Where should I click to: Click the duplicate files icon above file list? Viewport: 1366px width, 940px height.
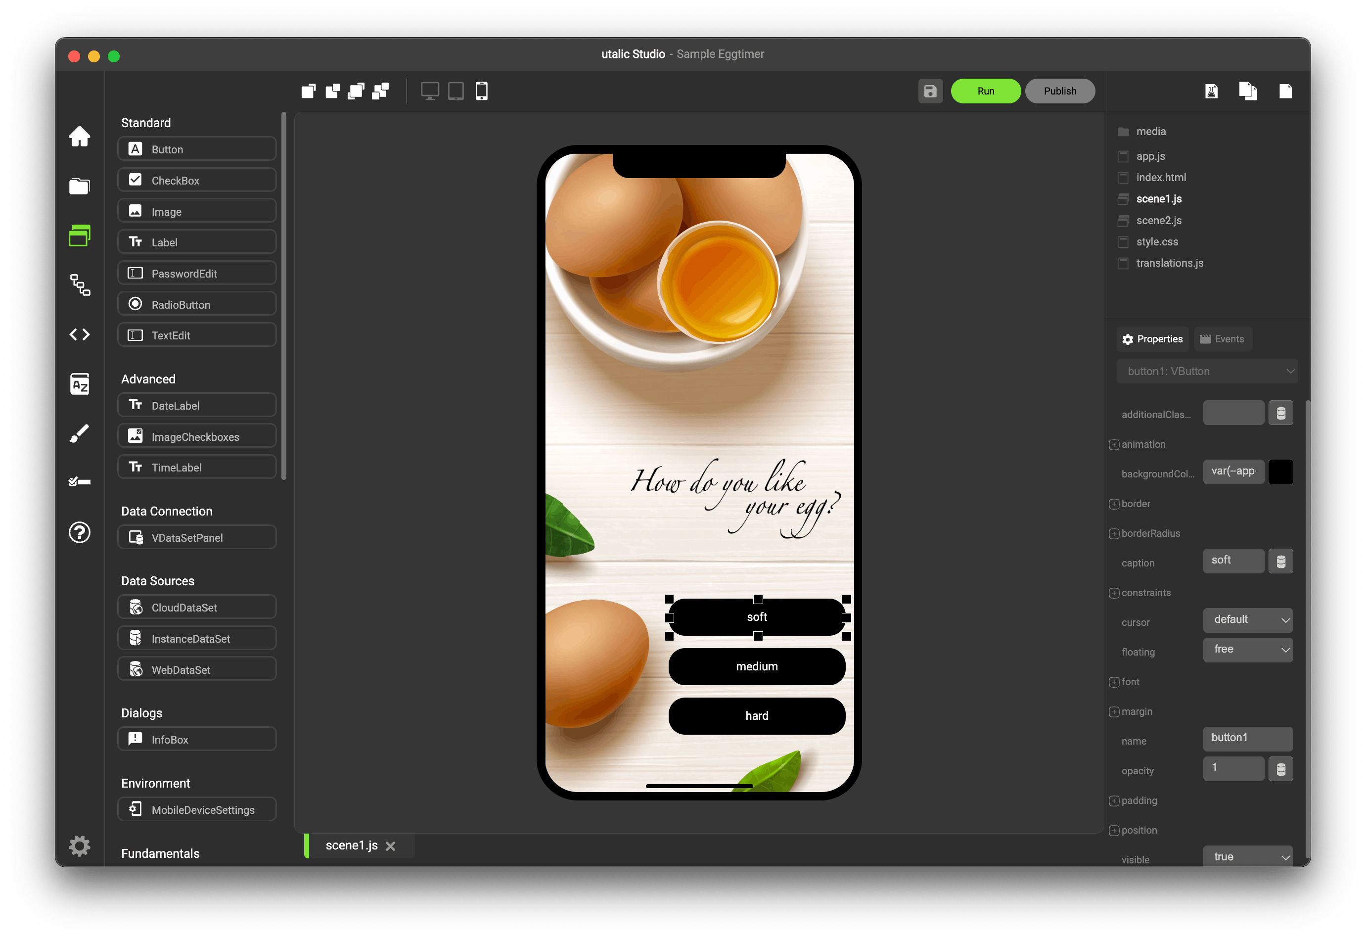click(x=1248, y=91)
